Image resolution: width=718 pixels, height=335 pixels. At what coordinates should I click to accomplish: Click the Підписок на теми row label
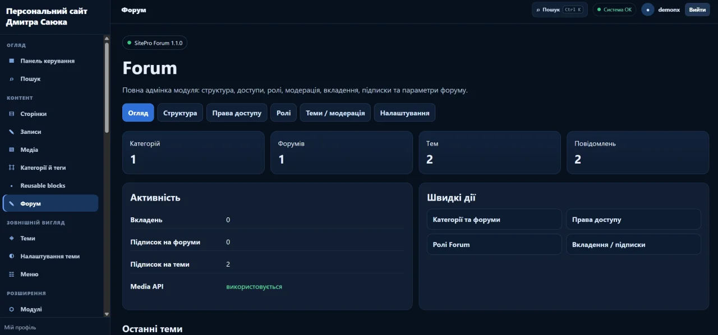[x=160, y=264]
